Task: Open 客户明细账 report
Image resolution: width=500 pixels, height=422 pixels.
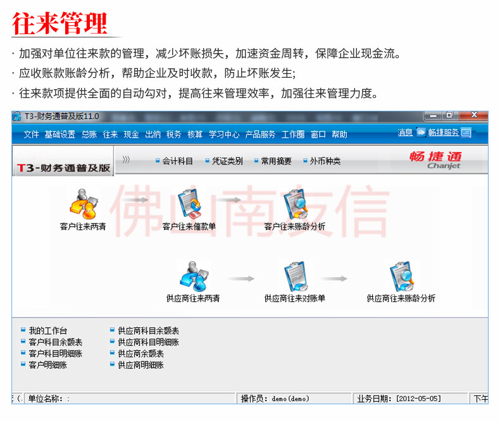Action: click(x=44, y=365)
